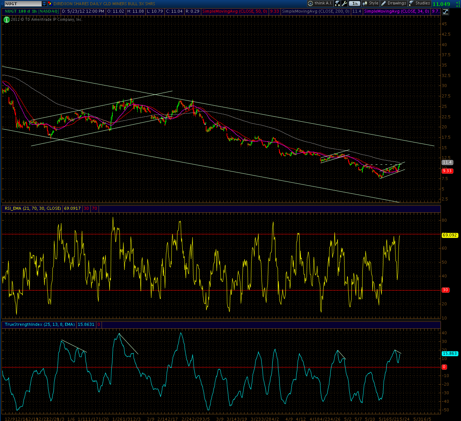
Task: Click the green info icon near copyright
Action: tap(6, 19)
